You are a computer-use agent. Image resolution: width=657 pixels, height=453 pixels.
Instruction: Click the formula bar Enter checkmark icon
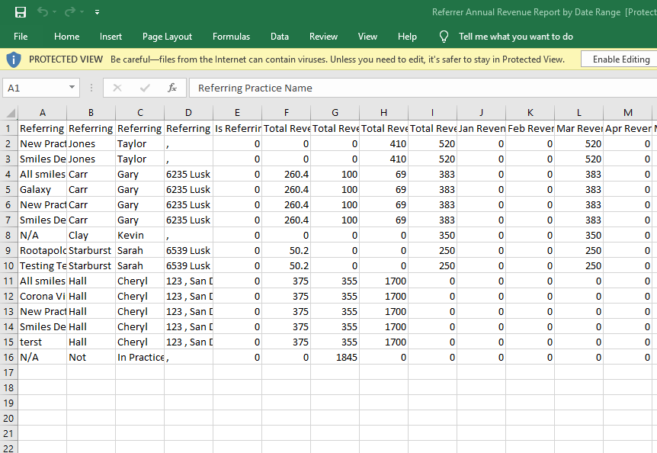click(x=145, y=88)
